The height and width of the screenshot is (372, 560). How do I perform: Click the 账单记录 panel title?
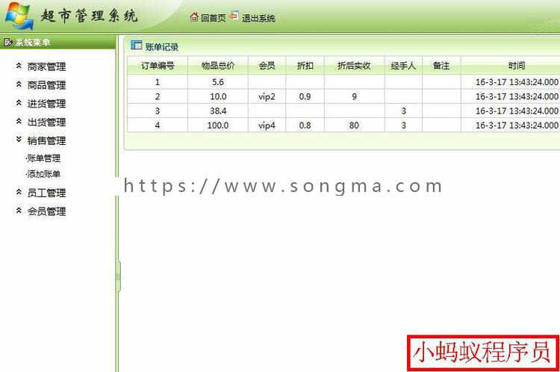pyautogui.click(x=162, y=47)
